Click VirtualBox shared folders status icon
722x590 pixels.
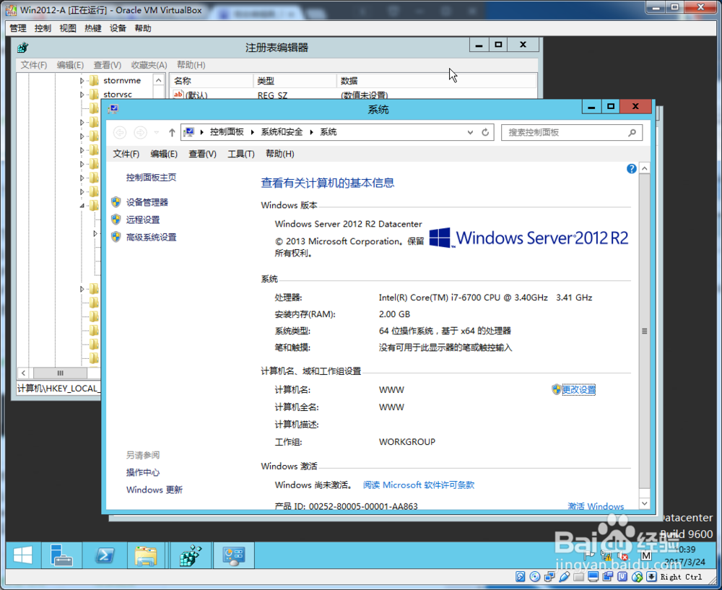click(x=579, y=577)
